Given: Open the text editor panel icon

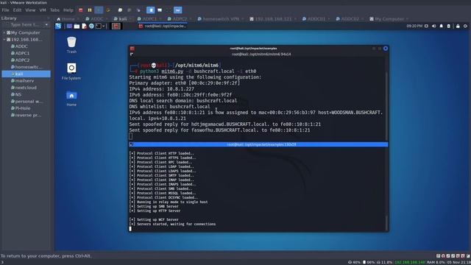Looking at the screenshot, I should click(x=85, y=26).
